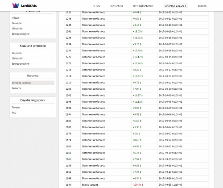Click the Финансы panel heading
The image size is (223, 188).
33,76
